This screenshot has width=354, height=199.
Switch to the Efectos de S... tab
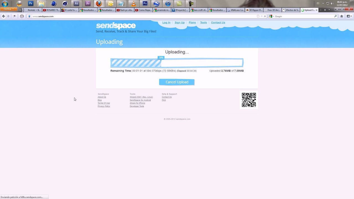(x=291, y=10)
